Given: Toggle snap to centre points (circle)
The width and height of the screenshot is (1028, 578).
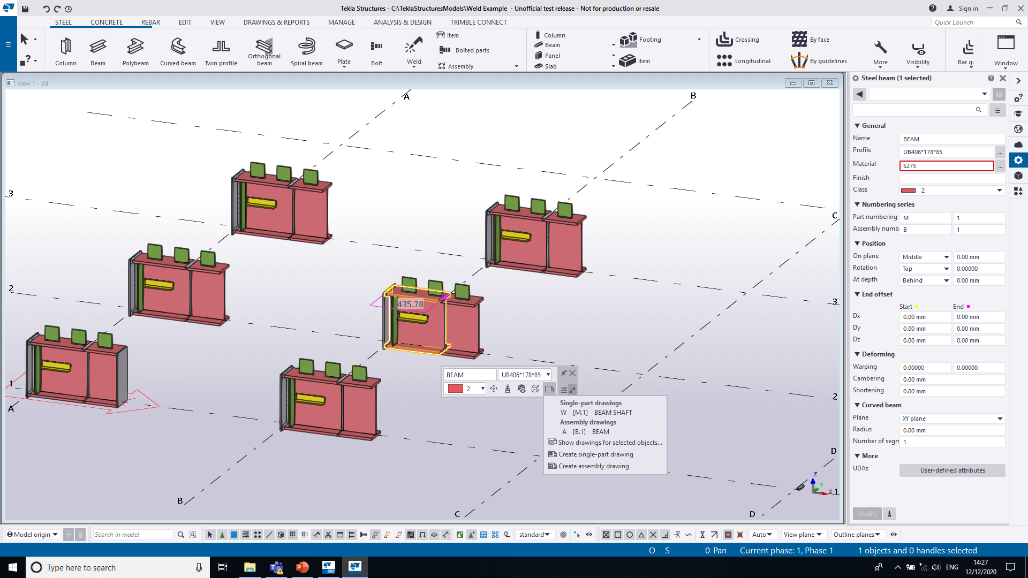Looking at the screenshot, I should (x=630, y=535).
